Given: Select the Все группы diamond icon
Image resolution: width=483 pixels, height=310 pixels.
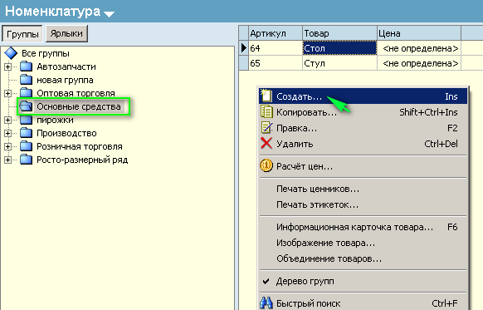Looking at the screenshot, I should click(11, 53).
